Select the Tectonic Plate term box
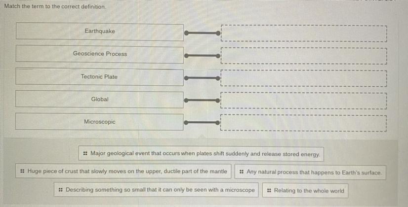Image resolution: width=408 pixels, height=207 pixels. 99,77
